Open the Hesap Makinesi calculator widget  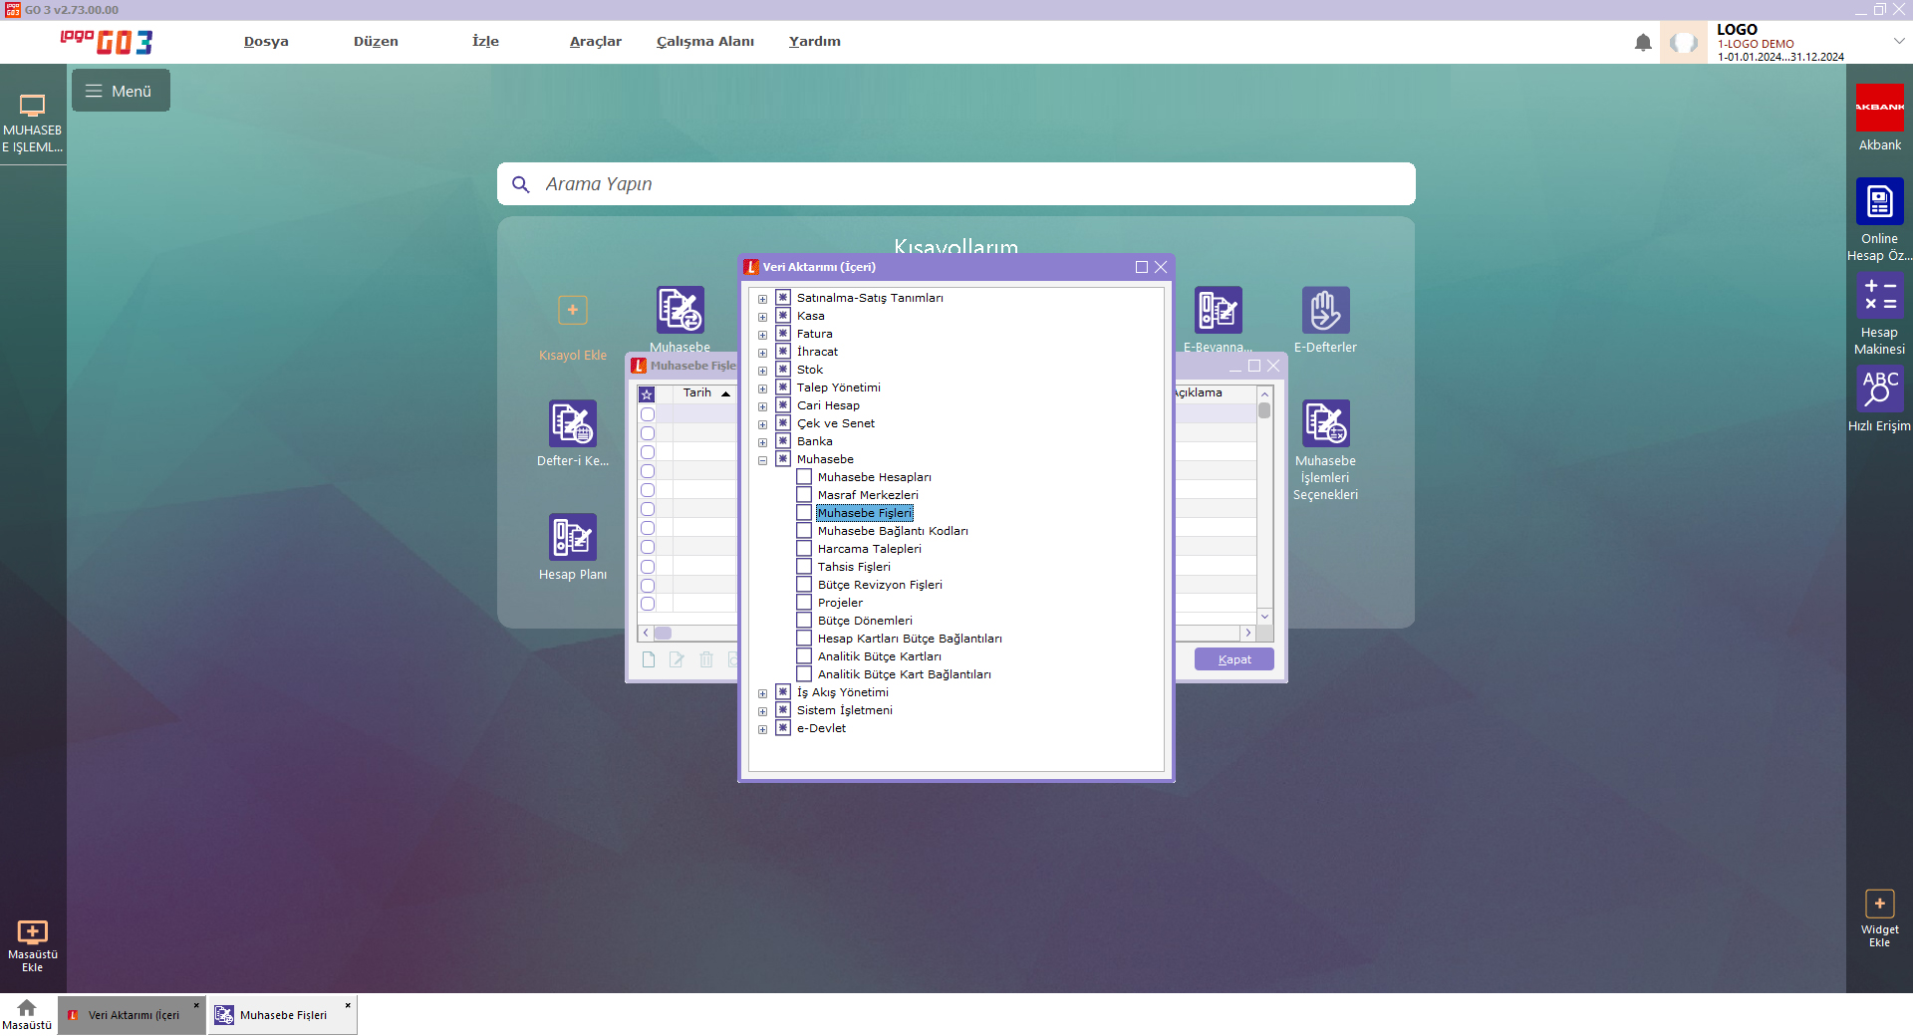1879,296
